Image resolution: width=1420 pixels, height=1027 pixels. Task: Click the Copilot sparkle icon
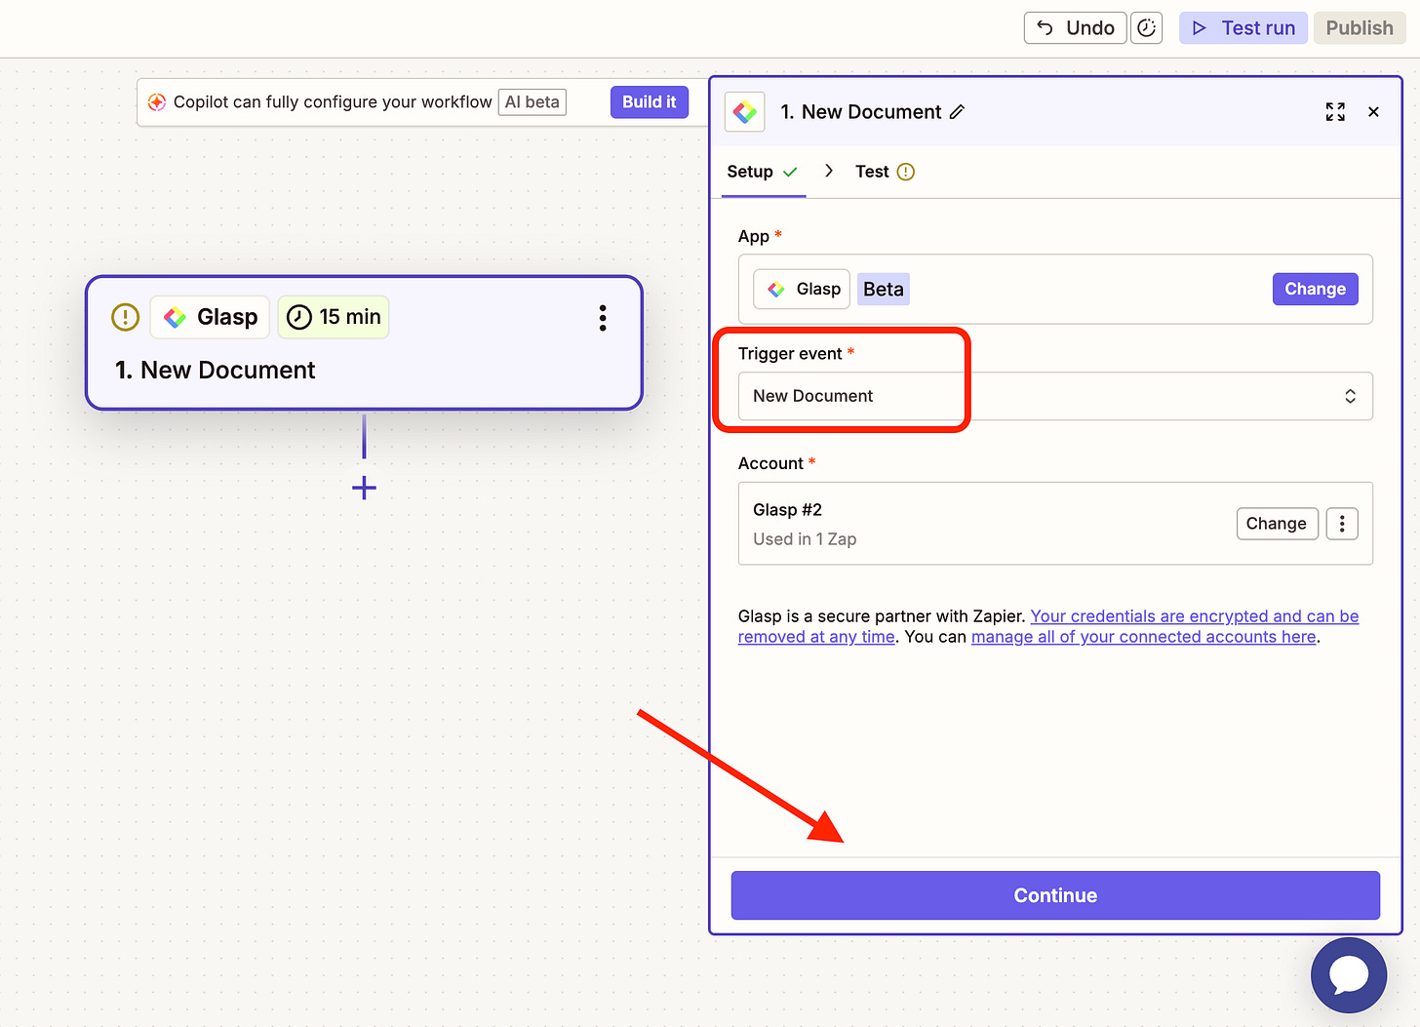pyautogui.click(x=156, y=102)
